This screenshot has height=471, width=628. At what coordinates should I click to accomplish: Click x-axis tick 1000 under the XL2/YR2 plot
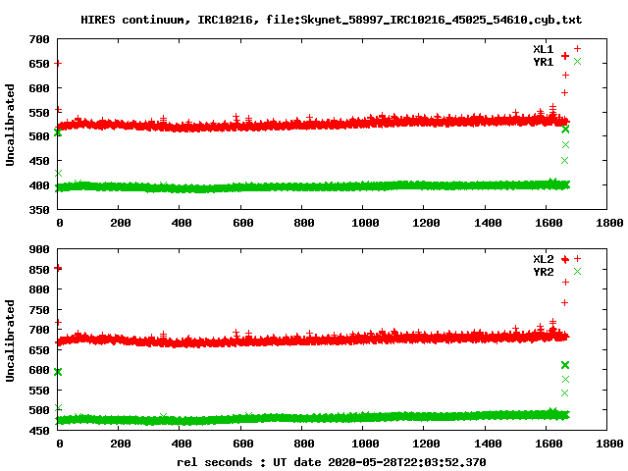click(x=365, y=444)
